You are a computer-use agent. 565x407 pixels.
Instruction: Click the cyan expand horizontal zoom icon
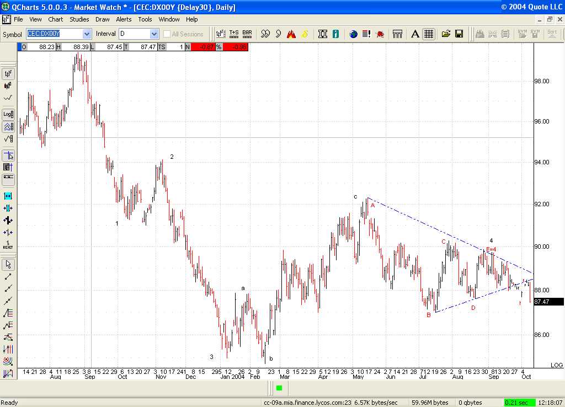tap(8, 196)
